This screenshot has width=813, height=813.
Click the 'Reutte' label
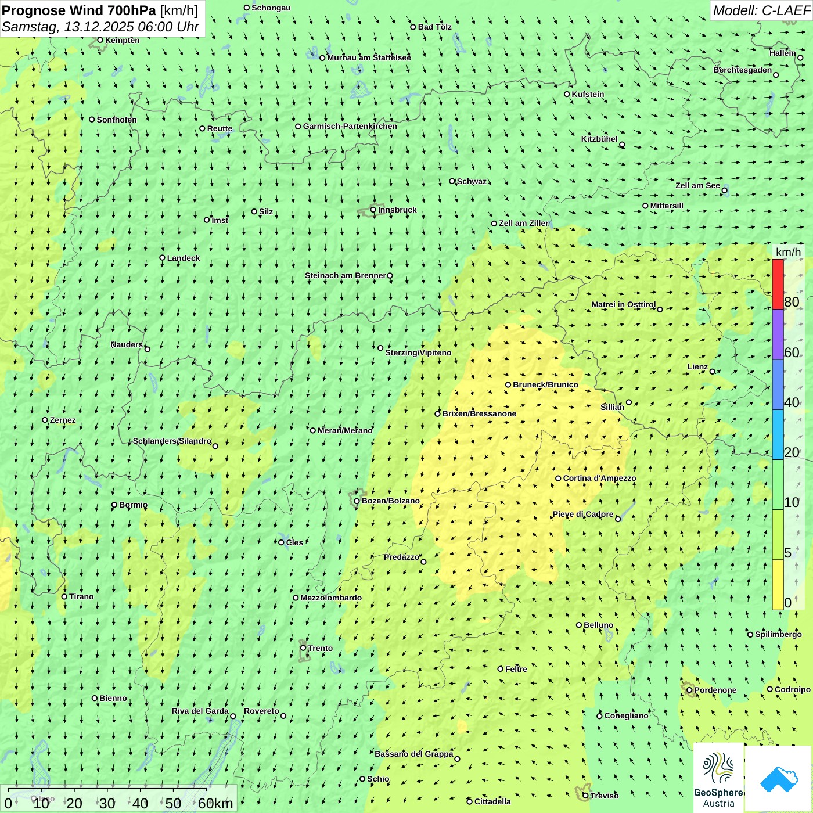(220, 128)
